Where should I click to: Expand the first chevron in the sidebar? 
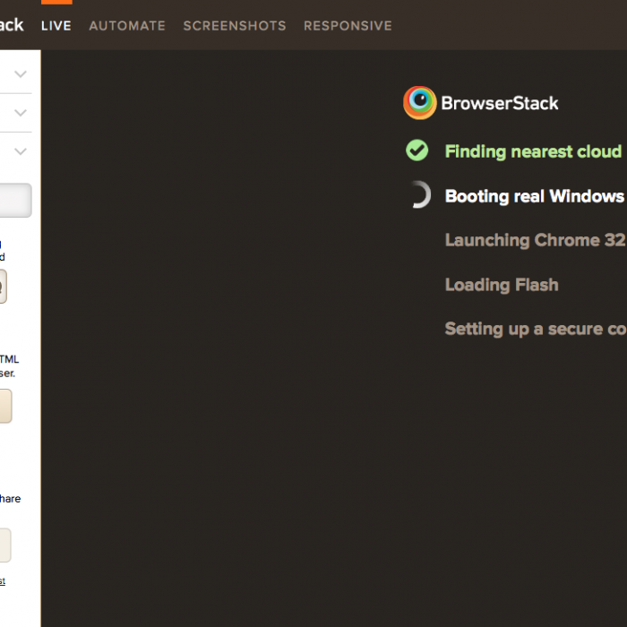coord(21,73)
